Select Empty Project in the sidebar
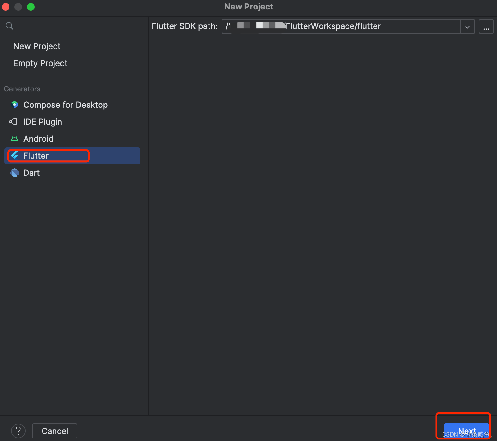This screenshot has height=441, width=497. pyautogui.click(x=40, y=63)
